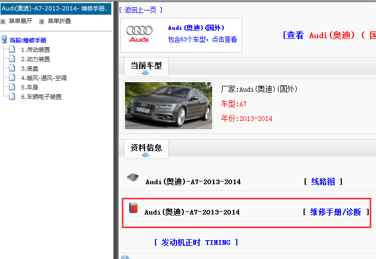Click the Audi A7 car photo
The height and width of the screenshot is (259, 376).
169,106
